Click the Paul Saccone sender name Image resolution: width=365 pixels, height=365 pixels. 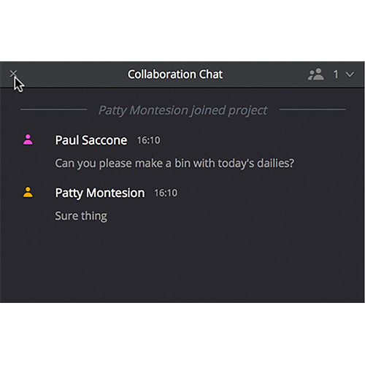coord(91,140)
